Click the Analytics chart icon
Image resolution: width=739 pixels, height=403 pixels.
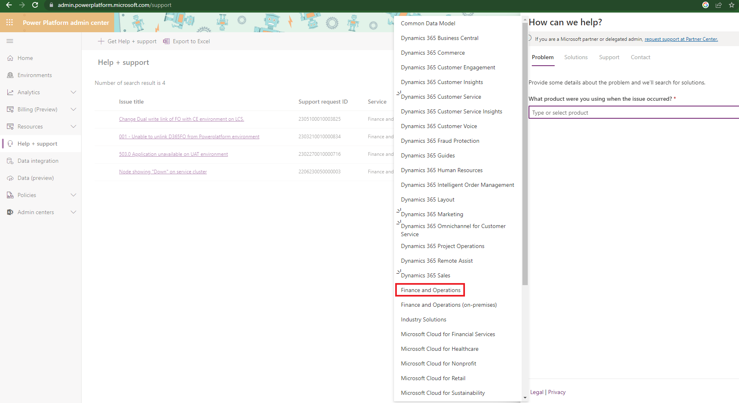pyautogui.click(x=10, y=92)
